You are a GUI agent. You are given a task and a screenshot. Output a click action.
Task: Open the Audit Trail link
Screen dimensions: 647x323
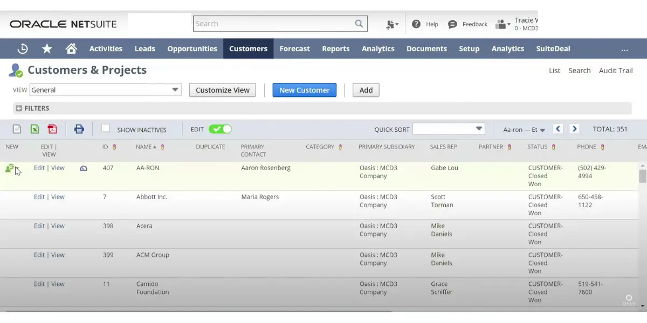pos(616,71)
